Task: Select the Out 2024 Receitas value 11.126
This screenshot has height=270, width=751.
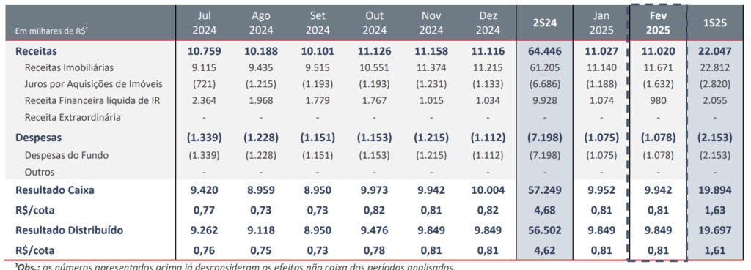Action: (375, 51)
